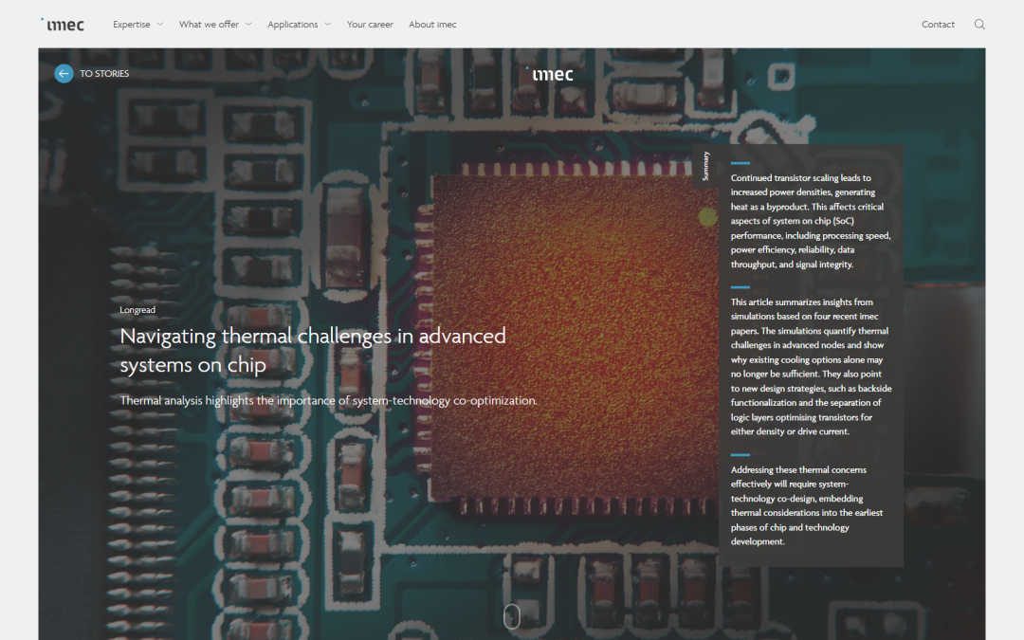Click the headline 'Navigating thermal challenges in advanced'
This screenshot has height=640, width=1024.
313,336
